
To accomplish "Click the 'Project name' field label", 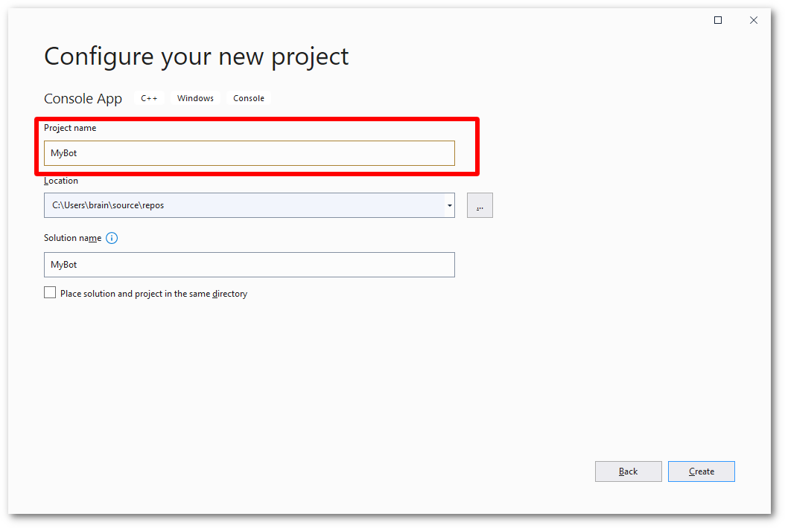I will 70,128.
